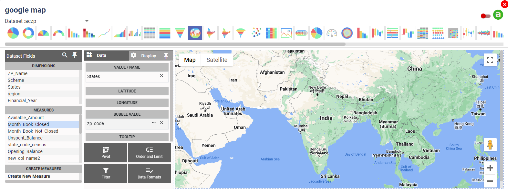This screenshot has width=508, height=192.
Task: Click the search icon in Dataset Fields
Action: (65, 55)
